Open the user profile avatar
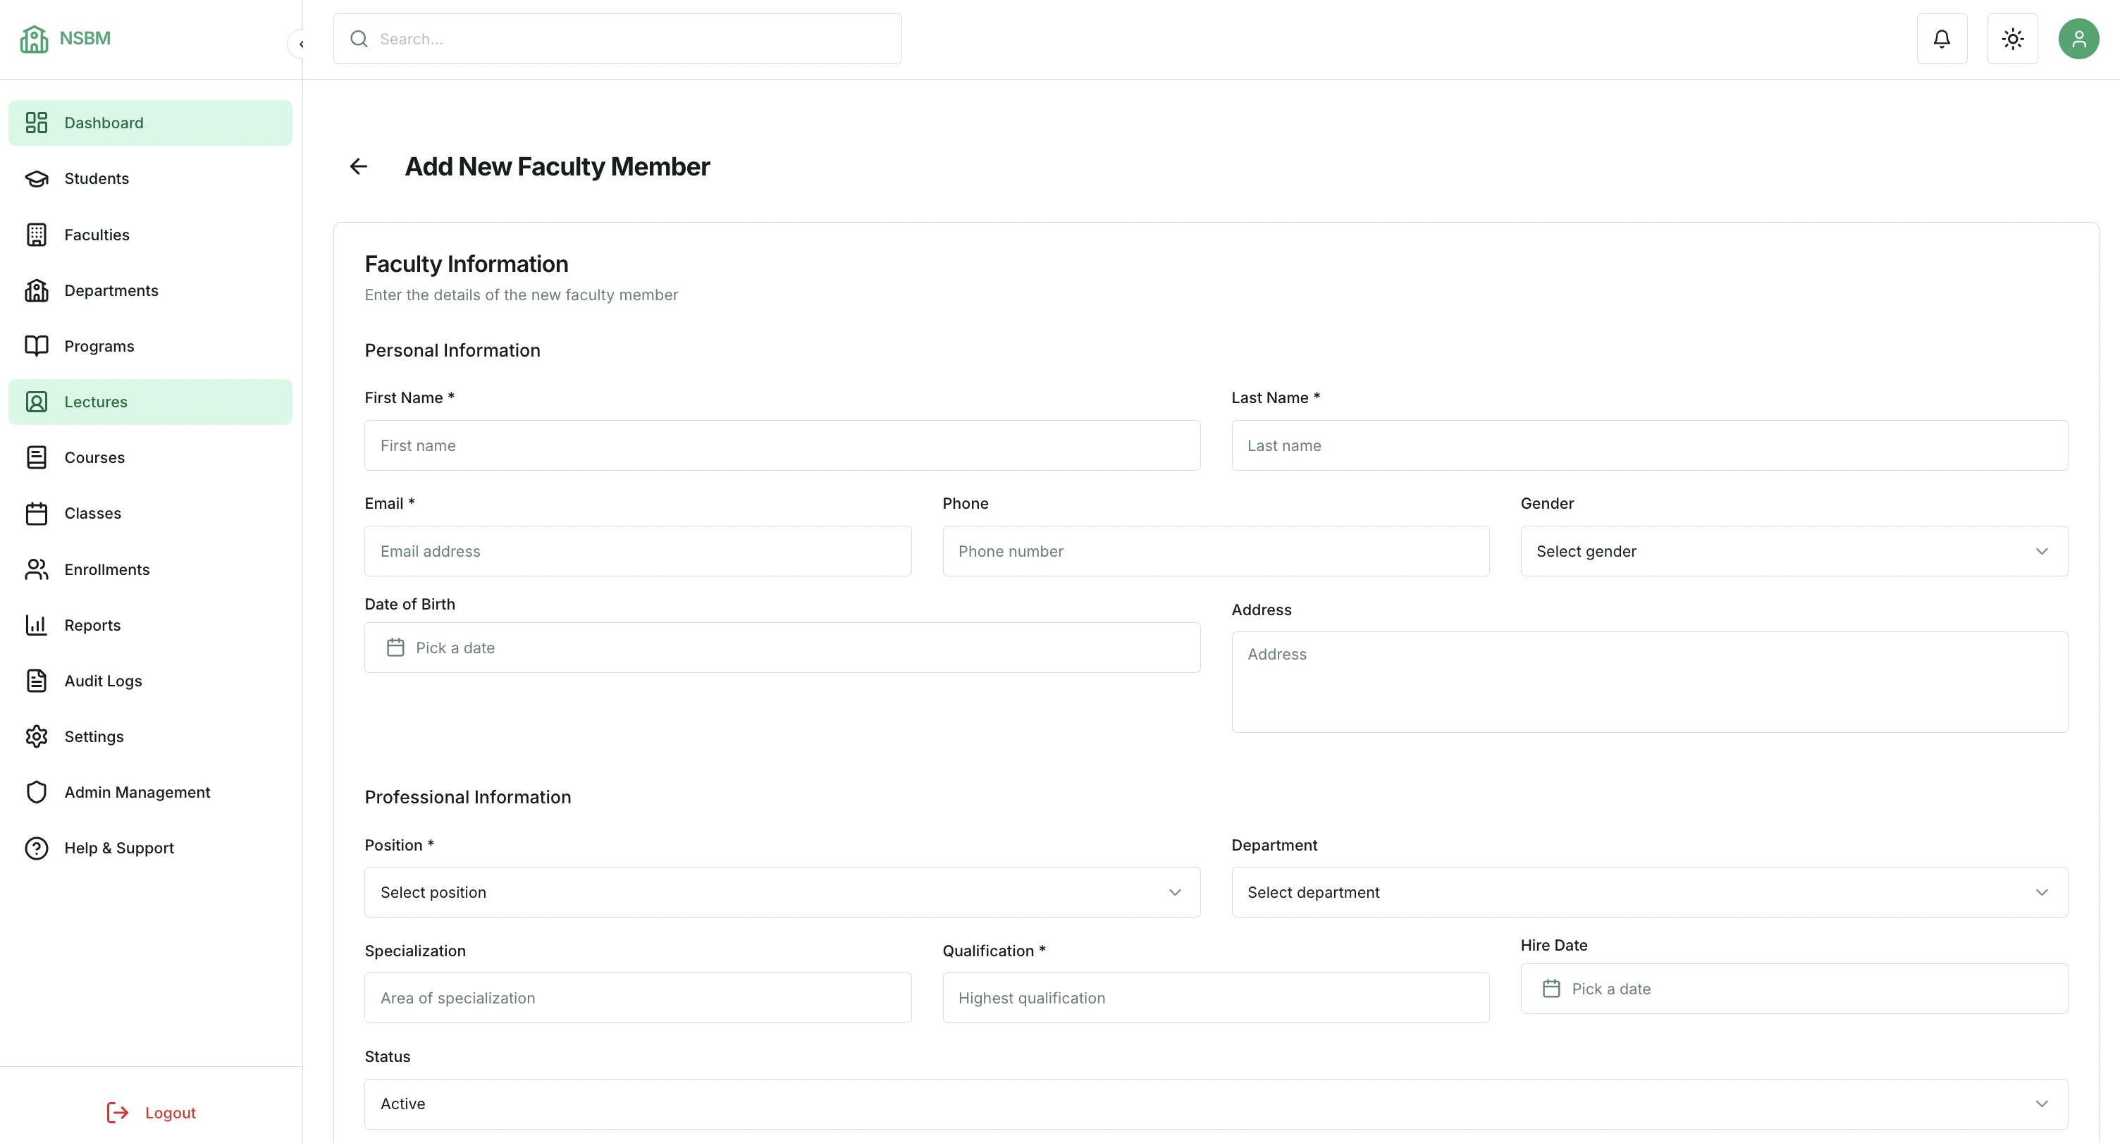This screenshot has width=2120, height=1143. pyautogui.click(x=2078, y=39)
